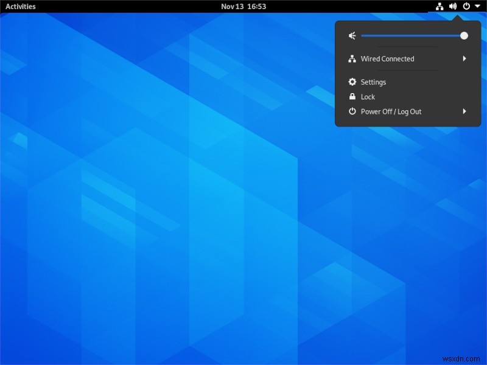Click the speaker icon in top bar
The image size is (487, 365).
pos(452,6)
